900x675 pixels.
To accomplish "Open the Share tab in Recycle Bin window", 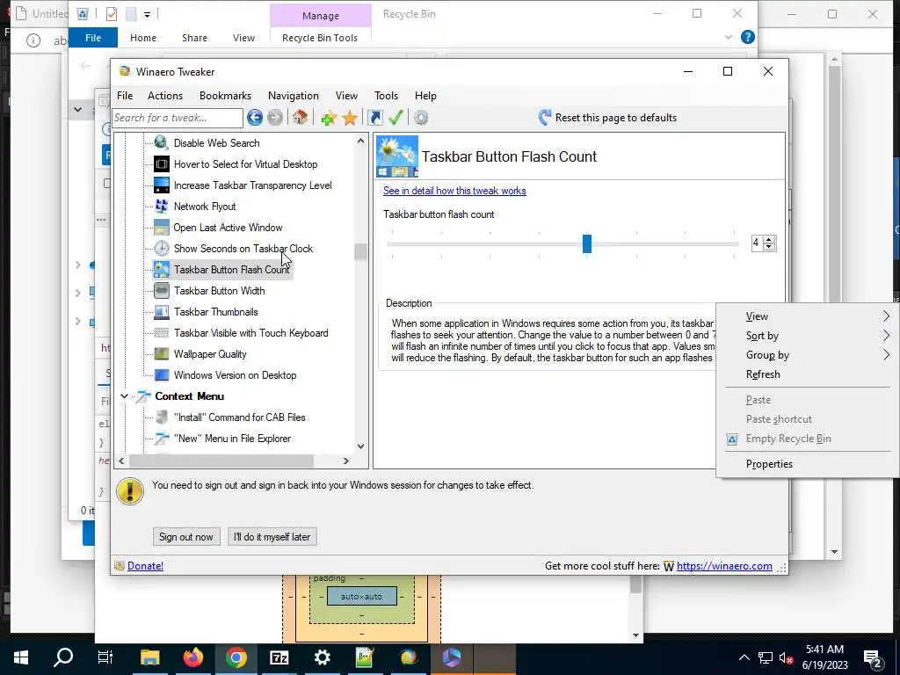I will (x=194, y=38).
